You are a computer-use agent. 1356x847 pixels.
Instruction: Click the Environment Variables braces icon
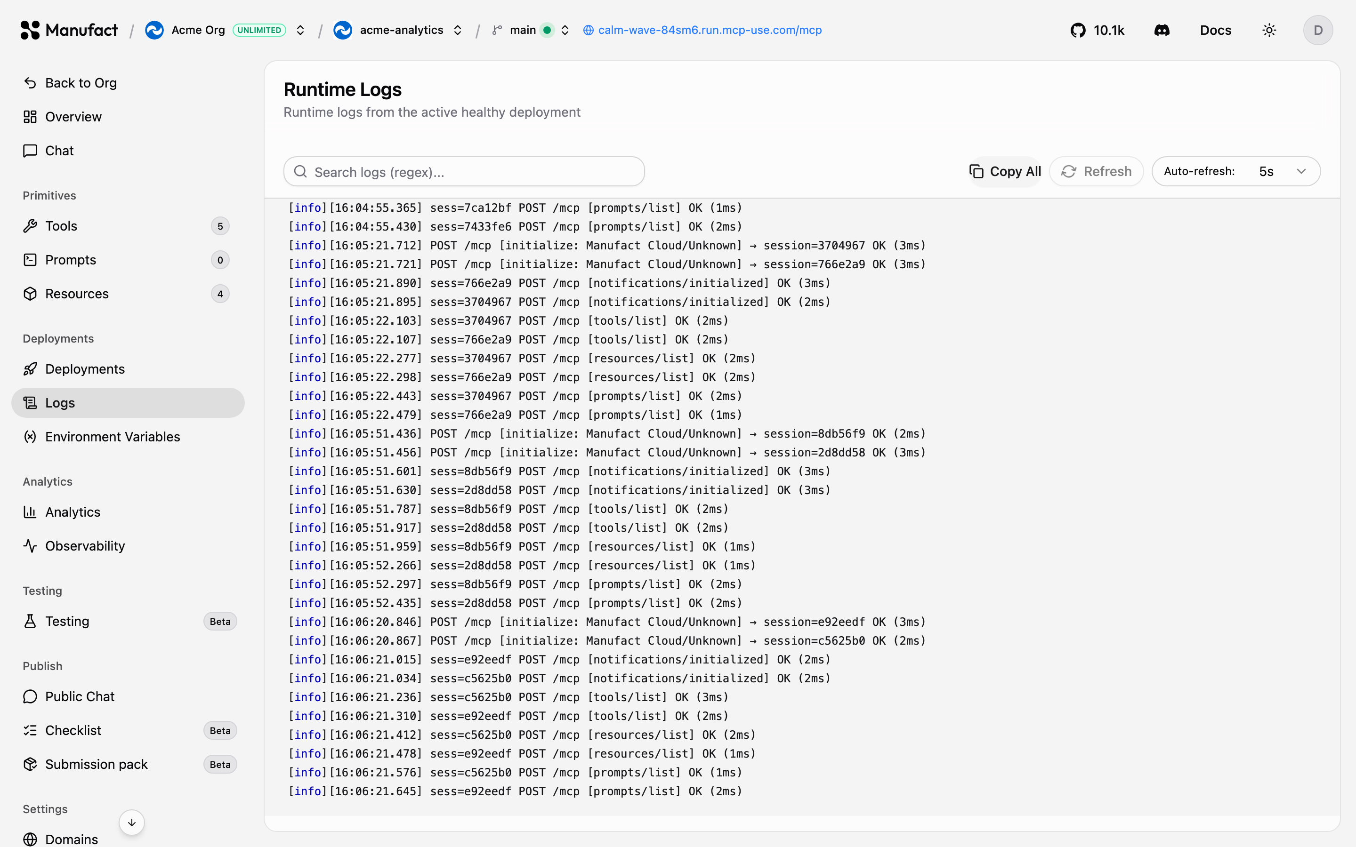click(x=30, y=437)
